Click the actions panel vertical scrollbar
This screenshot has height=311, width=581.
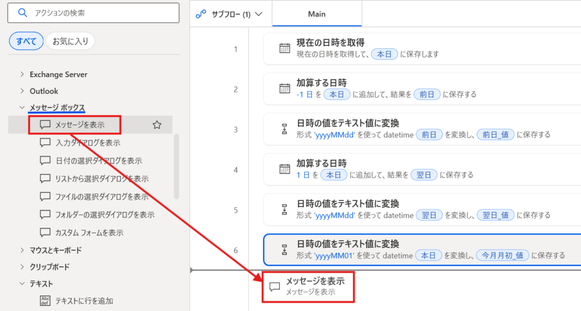177,166
